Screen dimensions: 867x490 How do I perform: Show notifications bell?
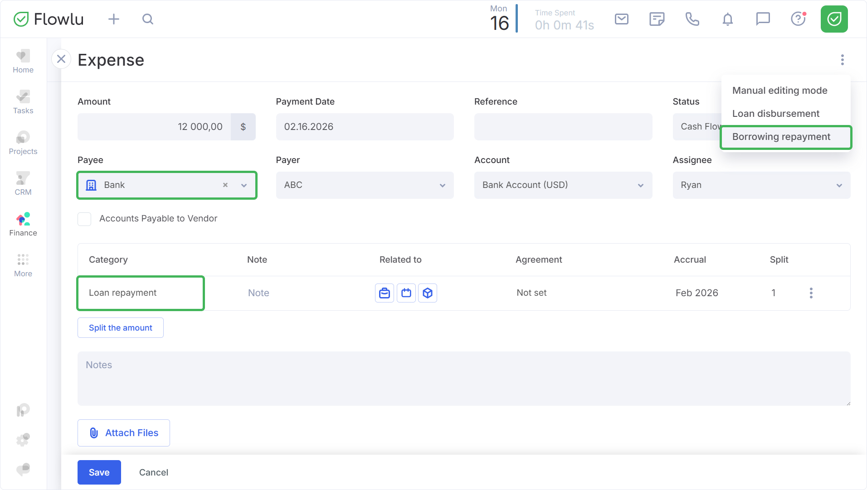tap(727, 19)
